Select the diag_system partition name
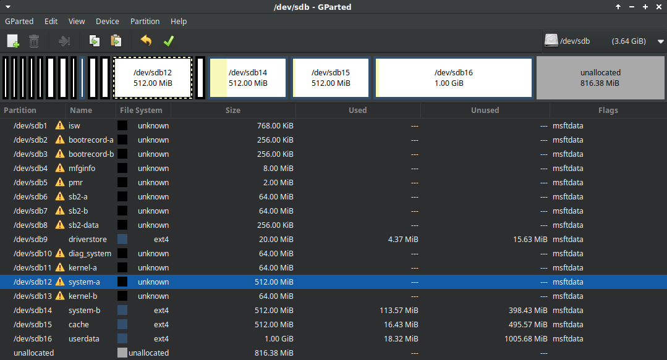Viewport: 667px width, 360px height. pyautogui.click(x=90, y=254)
